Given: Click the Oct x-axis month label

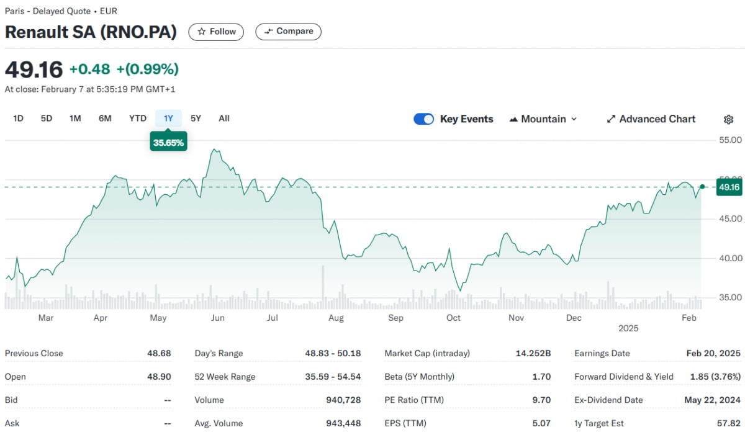Looking at the screenshot, I should coord(454,318).
